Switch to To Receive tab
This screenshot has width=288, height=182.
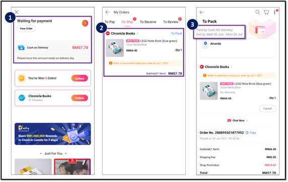148,22
